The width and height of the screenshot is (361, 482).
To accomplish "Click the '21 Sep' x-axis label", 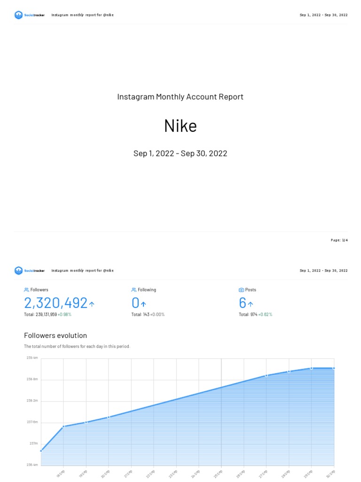I will coord(128,474).
